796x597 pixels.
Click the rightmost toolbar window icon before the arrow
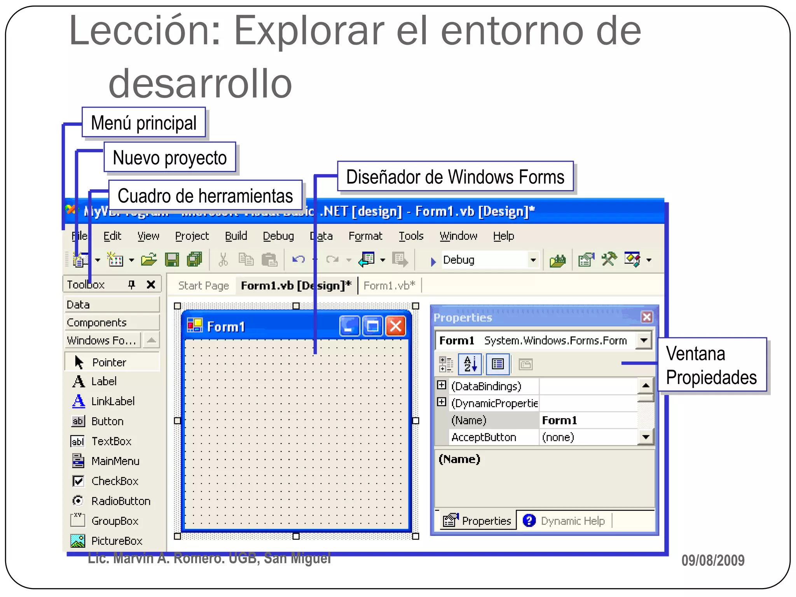632,259
